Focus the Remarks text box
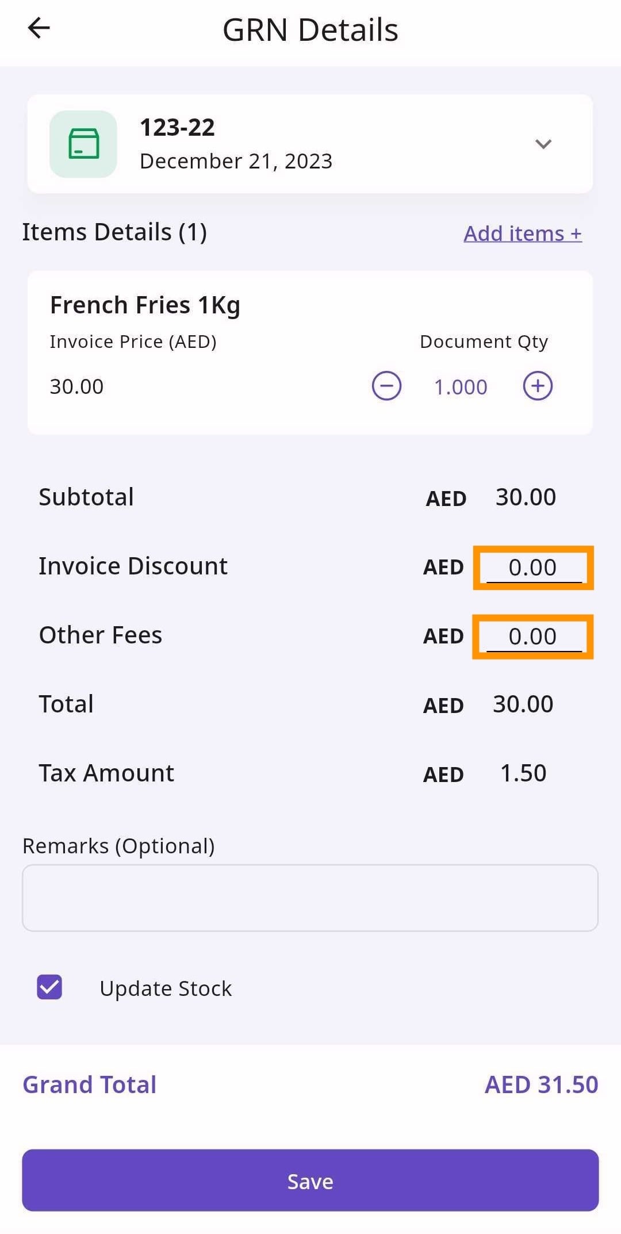 [310, 898]
